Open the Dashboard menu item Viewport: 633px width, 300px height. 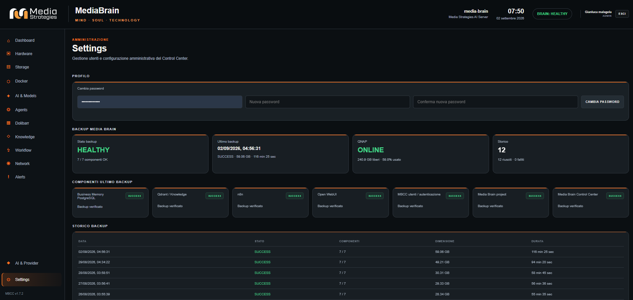pyautogui.click(x=25, y=40)
